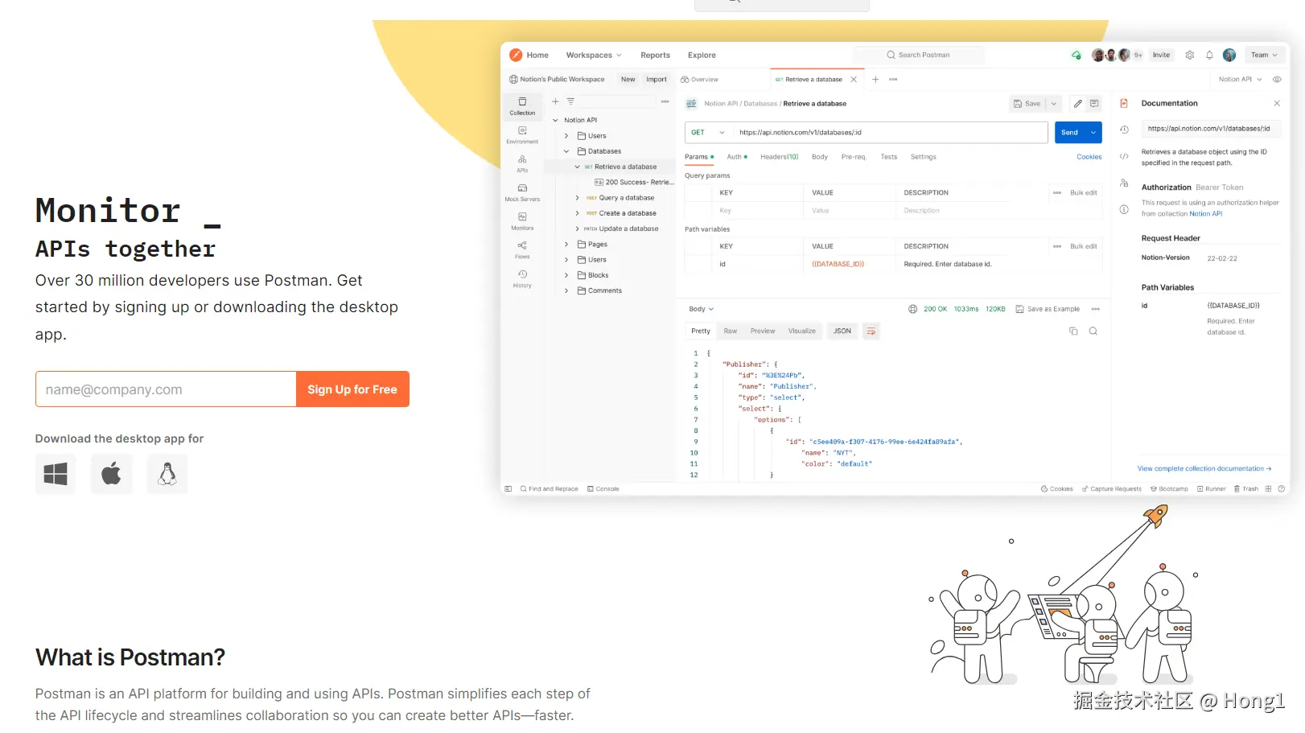Open History in the Postman sidebar
The height and width of the screenshot is (733, 1305).
pos(522,279)
